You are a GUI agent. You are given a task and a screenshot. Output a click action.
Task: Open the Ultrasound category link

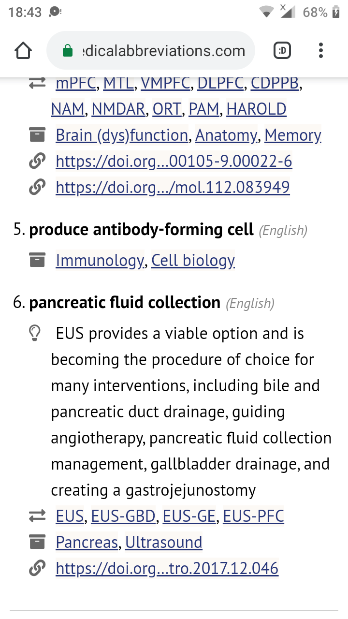(163, 542)
